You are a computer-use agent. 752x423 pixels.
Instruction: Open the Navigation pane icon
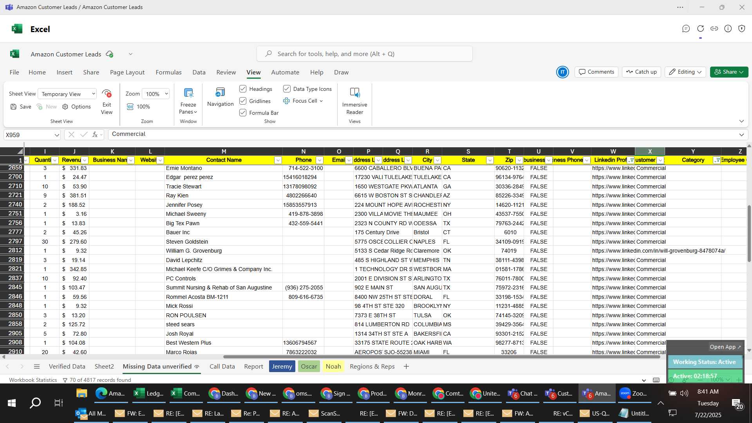pos(220,92)
